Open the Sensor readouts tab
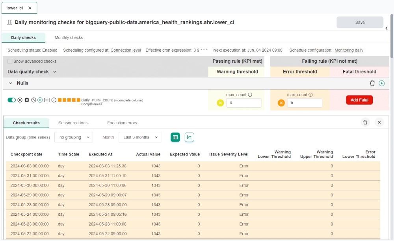 (73, 123)
